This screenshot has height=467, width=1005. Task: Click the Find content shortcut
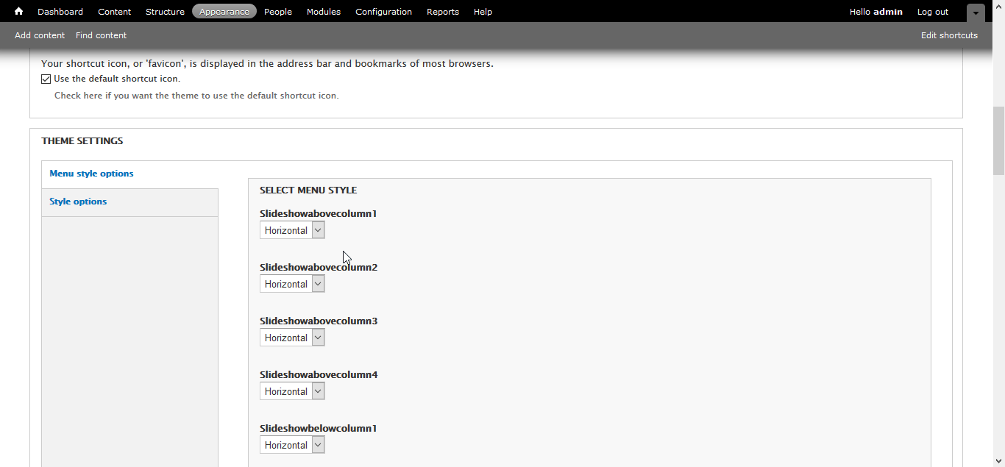pos(101,35)
